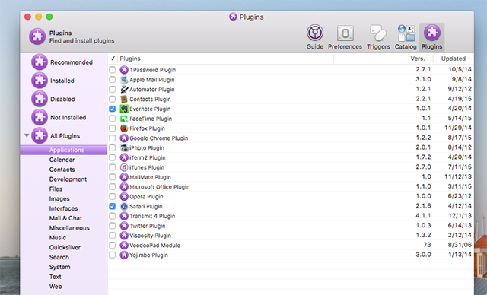Click the iPhoto Plugin icon
This screenshot has height=295, width=487.
[124, 147]
